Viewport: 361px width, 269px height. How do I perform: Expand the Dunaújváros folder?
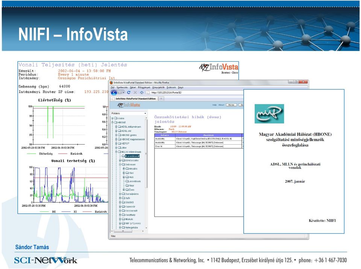coord(120,194)
